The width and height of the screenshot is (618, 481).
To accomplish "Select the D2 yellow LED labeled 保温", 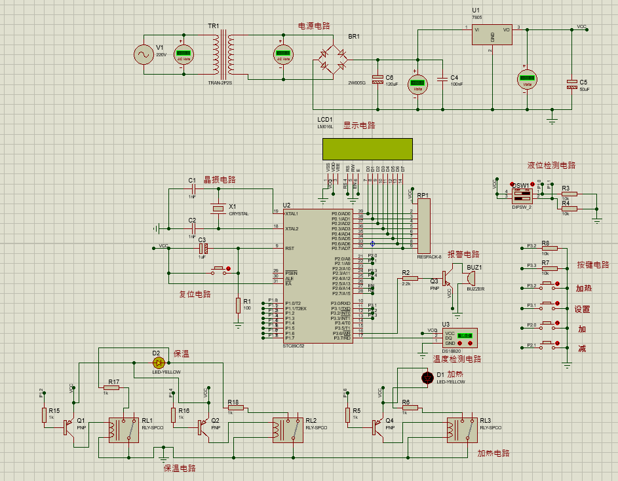I will [158, 363].
